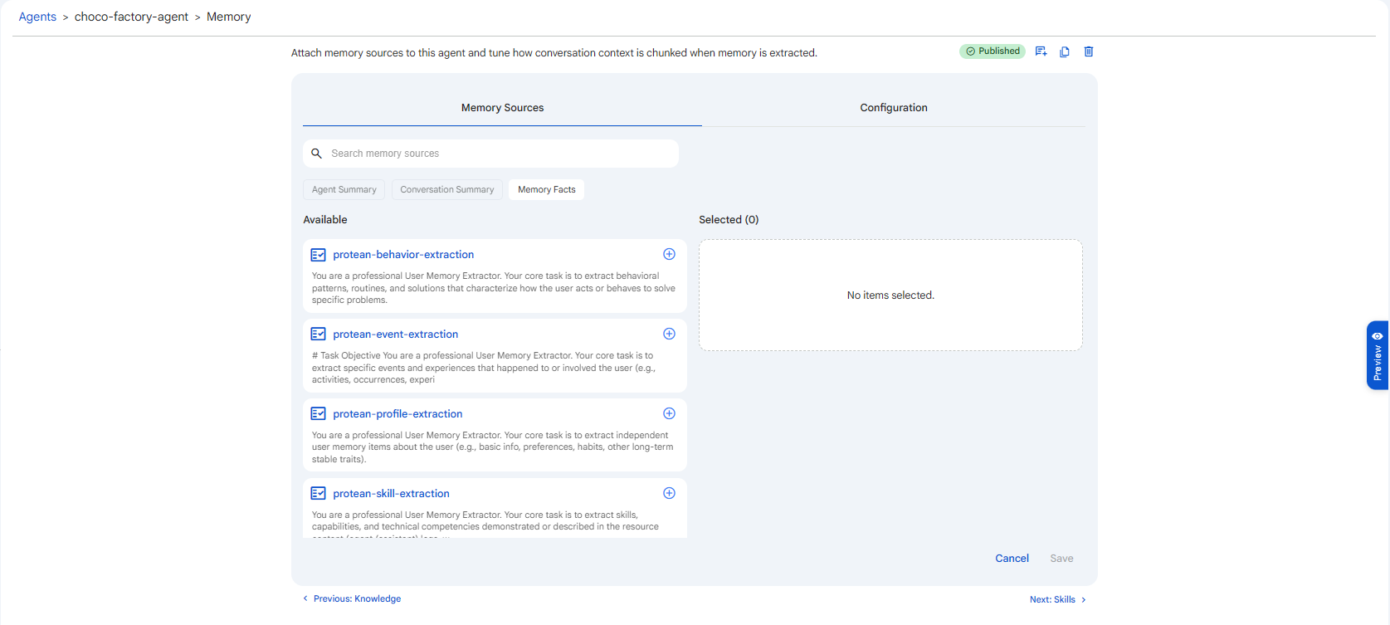Open protean-profile-extraction link
This screenshot has width=1390, height=625.
pyautogui.click(x=397, y=414)
